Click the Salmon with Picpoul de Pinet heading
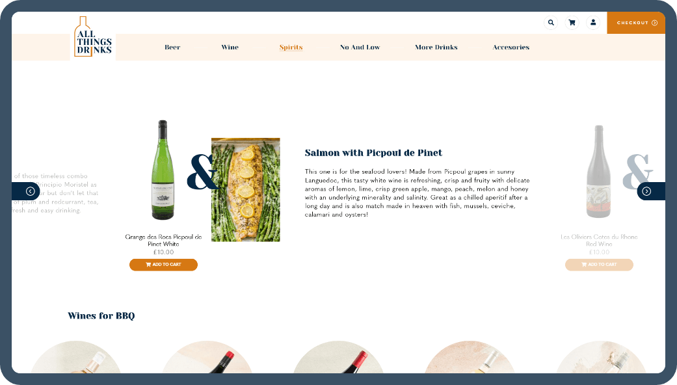Image resolution: width=677 pixels, height=385 pixels. tap(373, 153)
